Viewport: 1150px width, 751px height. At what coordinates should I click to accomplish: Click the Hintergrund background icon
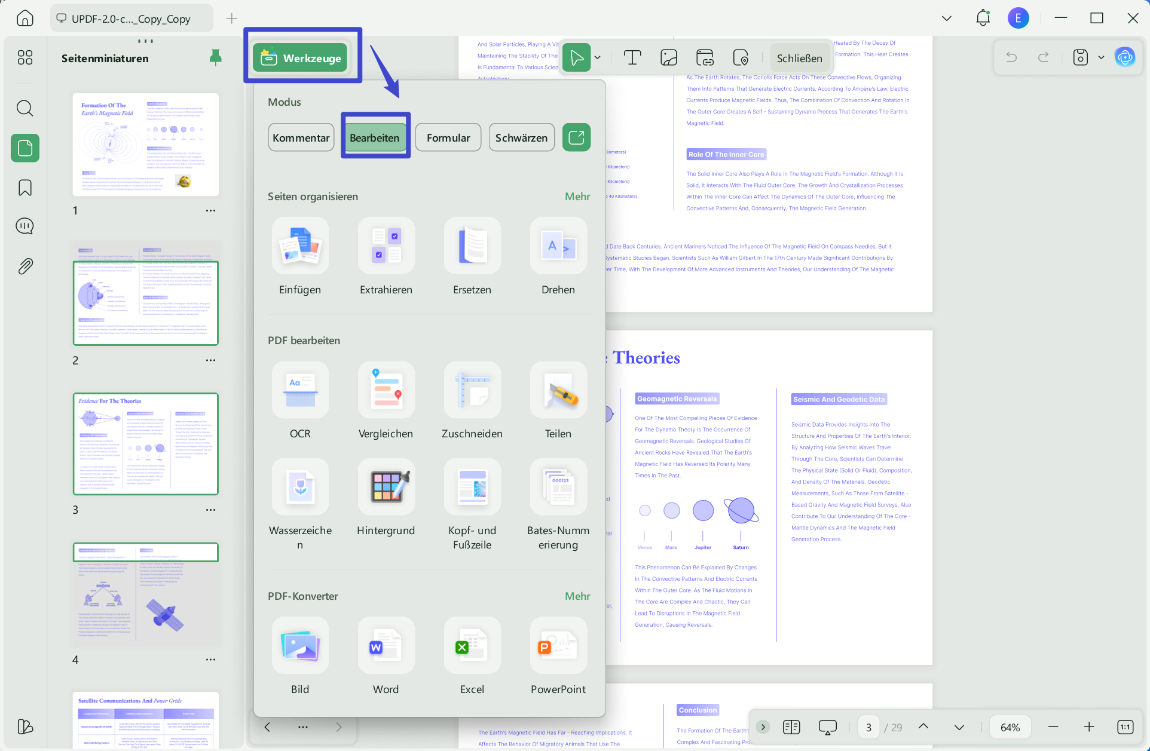(386, 487)
